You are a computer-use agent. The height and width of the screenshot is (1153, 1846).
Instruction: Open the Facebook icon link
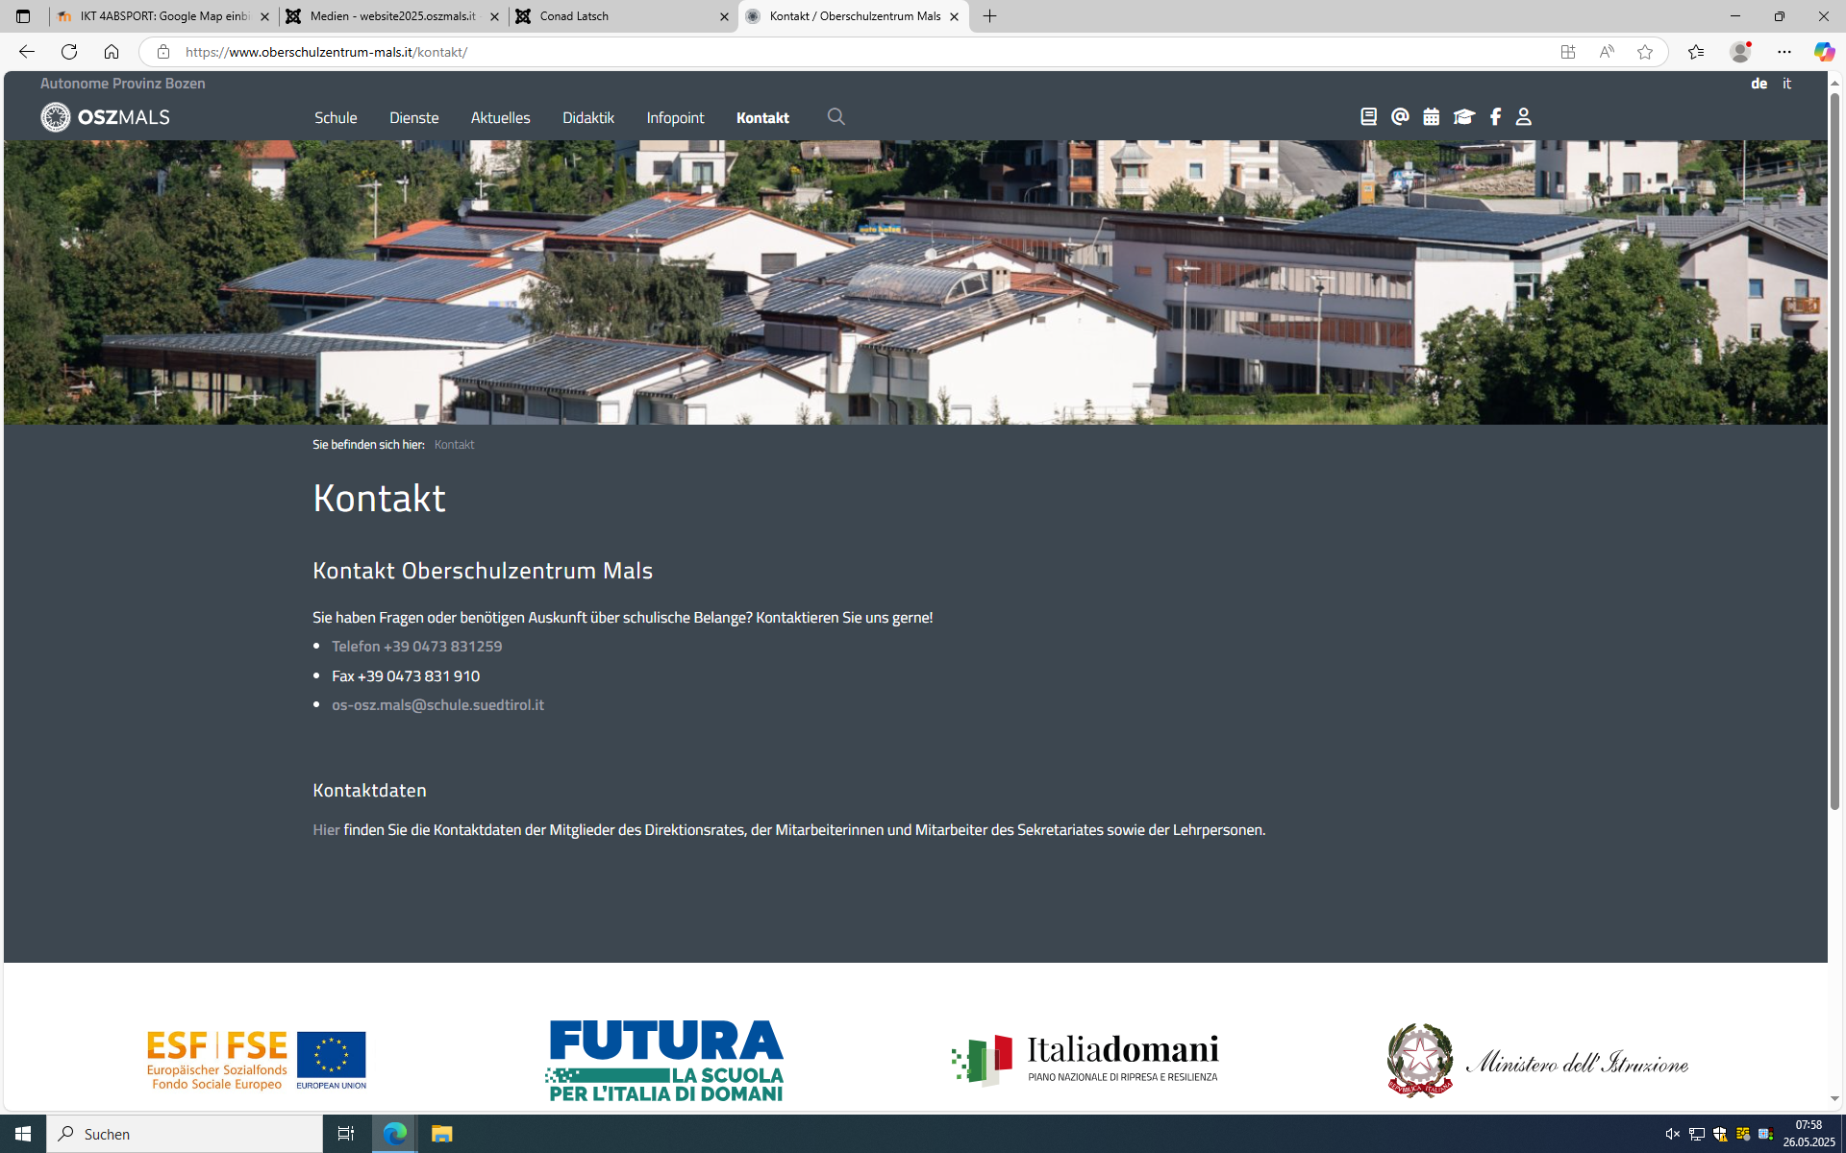pyautogui.click(x=1495, y=116)
